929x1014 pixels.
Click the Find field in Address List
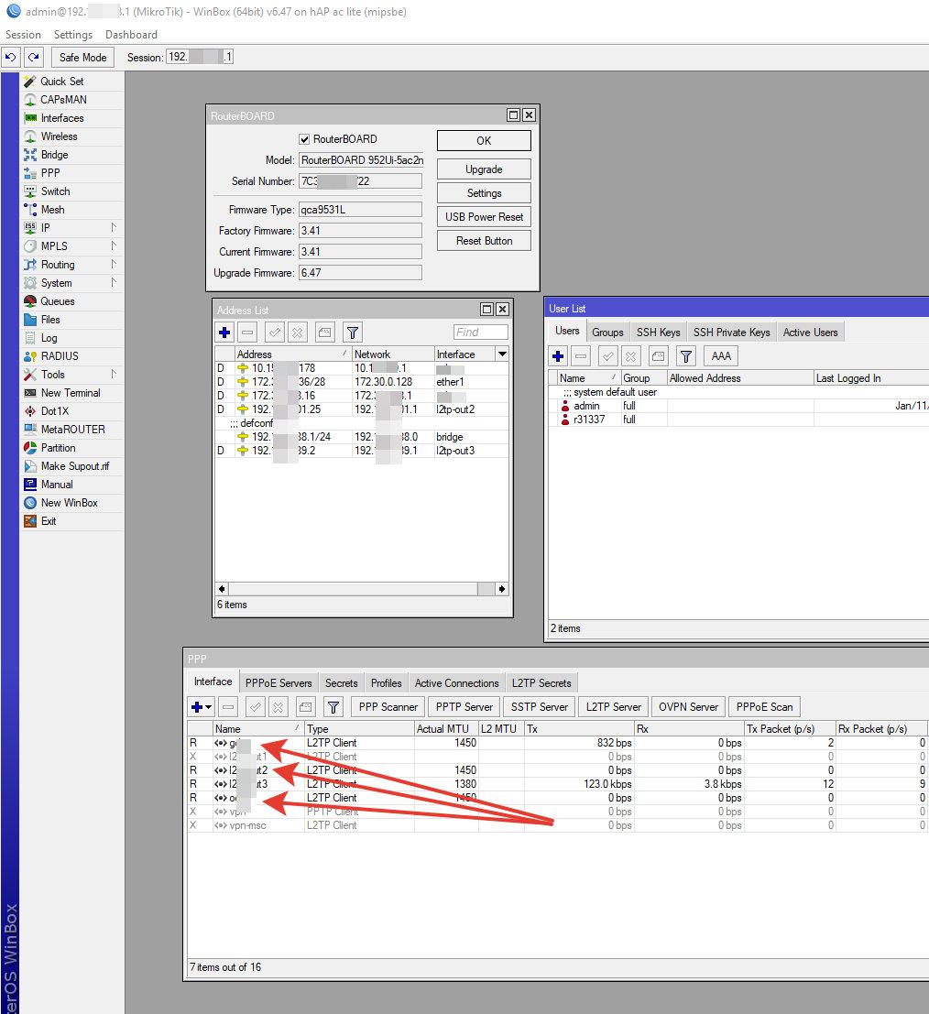click(480, 333)
